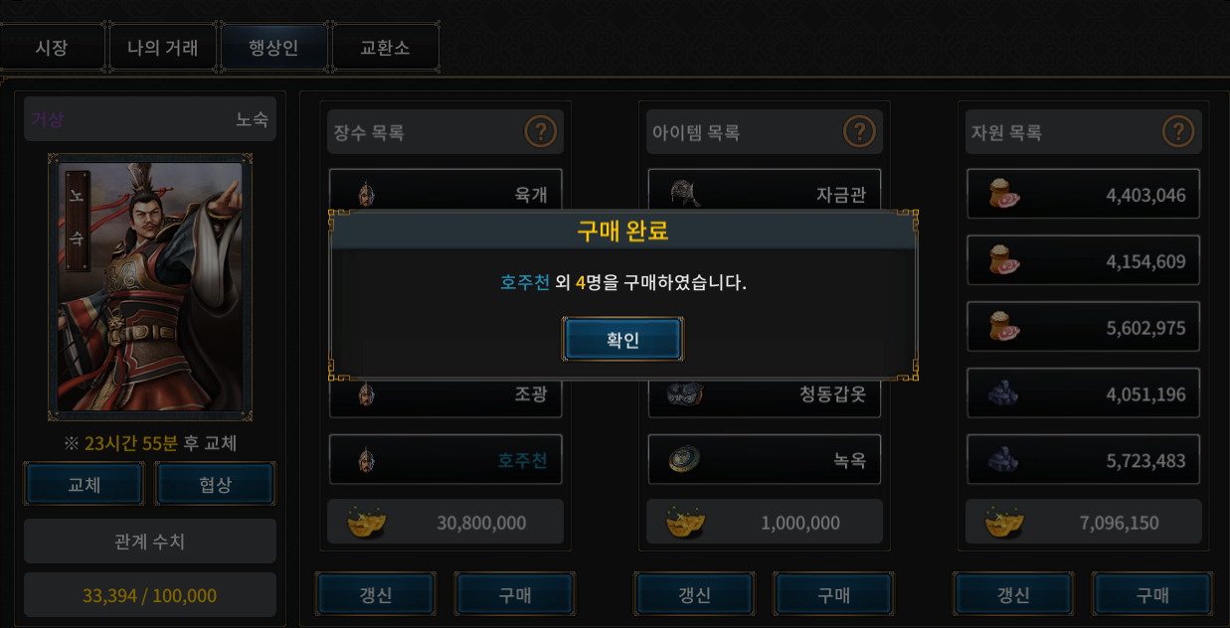Open the 교환소 tab

pyautogui.click(x=385, y=48)
